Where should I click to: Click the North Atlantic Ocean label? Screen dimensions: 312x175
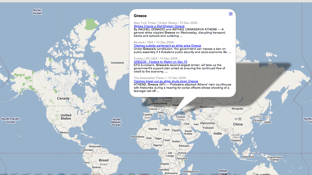tap(116, 122)
